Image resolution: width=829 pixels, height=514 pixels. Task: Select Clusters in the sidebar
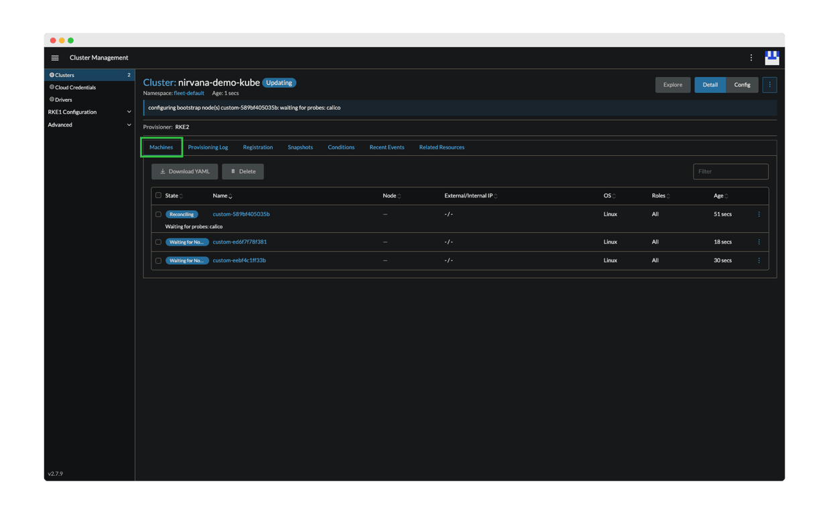click(89, 75)
